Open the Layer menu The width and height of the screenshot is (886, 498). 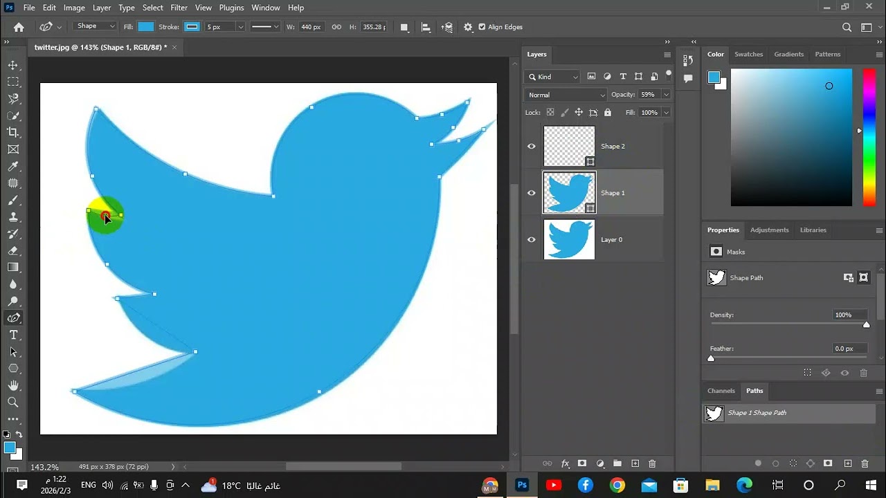click(x=102, y=8)
